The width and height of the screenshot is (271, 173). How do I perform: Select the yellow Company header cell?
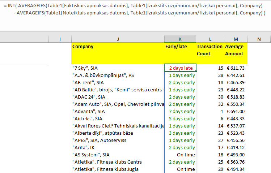pyautogui.click(x=118, y=53)
